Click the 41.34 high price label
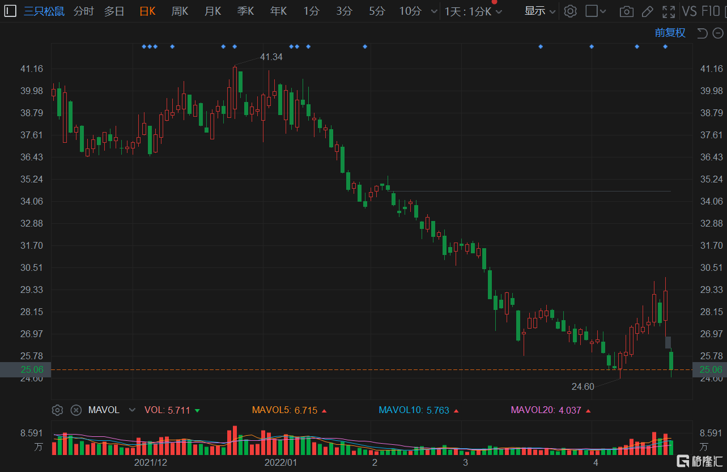 tap(271, 57)
